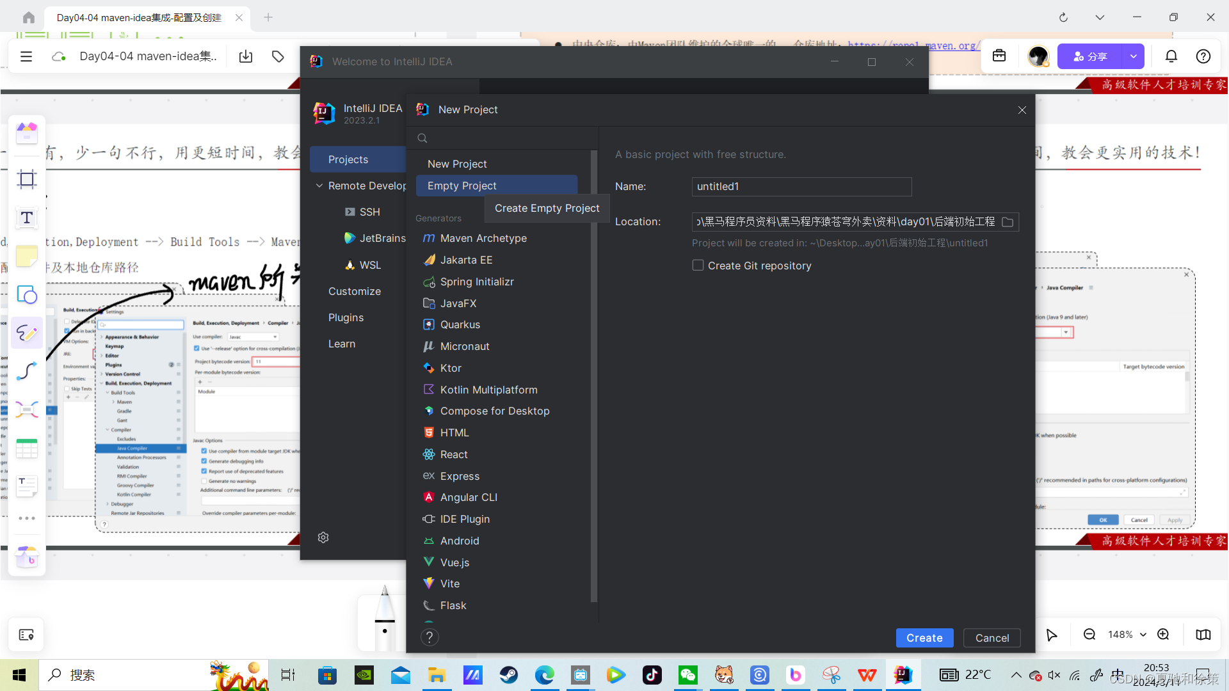Open the location folder browser
The width and height of the screenshot is (1229, 691).
pos(1008,222)
